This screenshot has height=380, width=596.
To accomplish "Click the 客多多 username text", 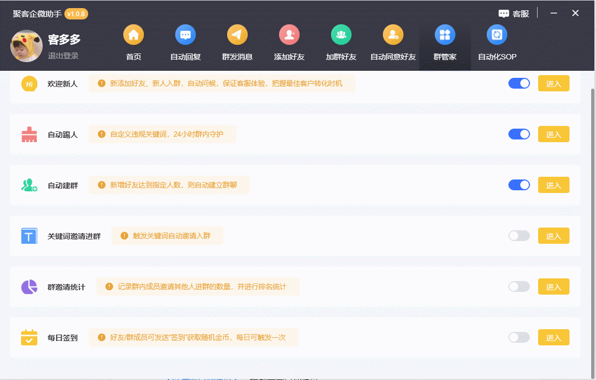I will tap(64, 39).
